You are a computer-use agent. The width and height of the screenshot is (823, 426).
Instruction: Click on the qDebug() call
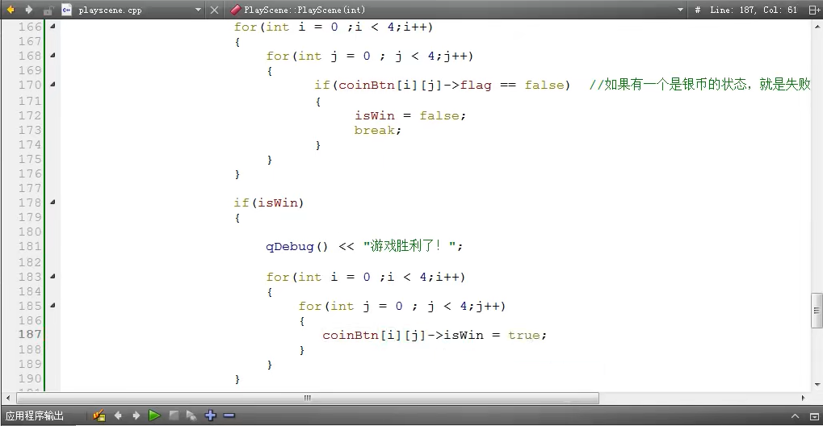tap(297, 246)
